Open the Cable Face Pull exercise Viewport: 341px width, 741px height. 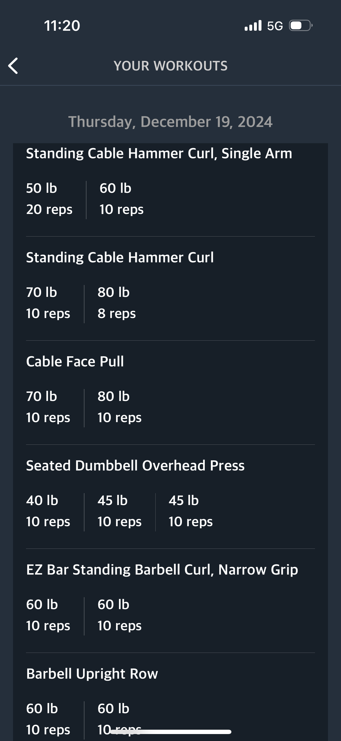tap(75, 362)
